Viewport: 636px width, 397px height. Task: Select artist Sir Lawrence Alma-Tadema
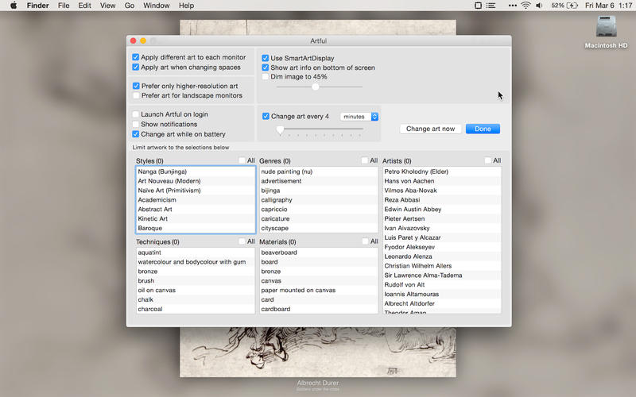(442, 276)
